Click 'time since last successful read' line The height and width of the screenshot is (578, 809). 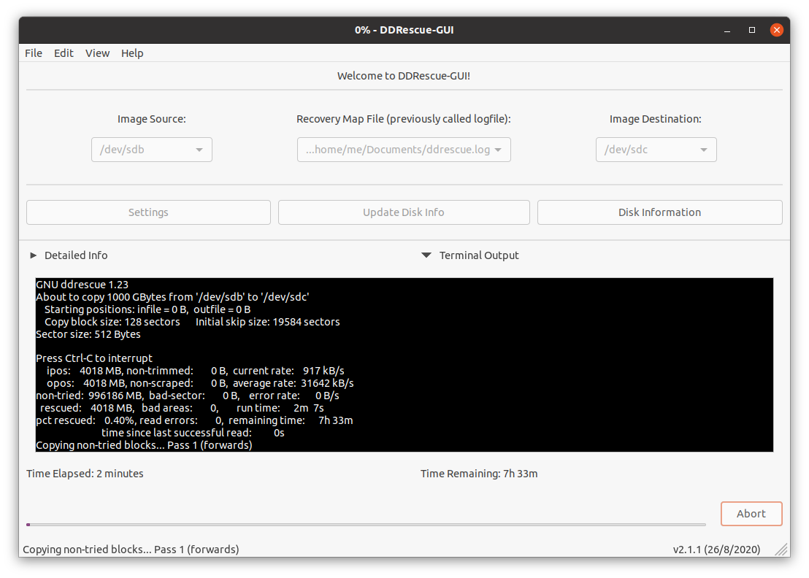tap(193, 433)
